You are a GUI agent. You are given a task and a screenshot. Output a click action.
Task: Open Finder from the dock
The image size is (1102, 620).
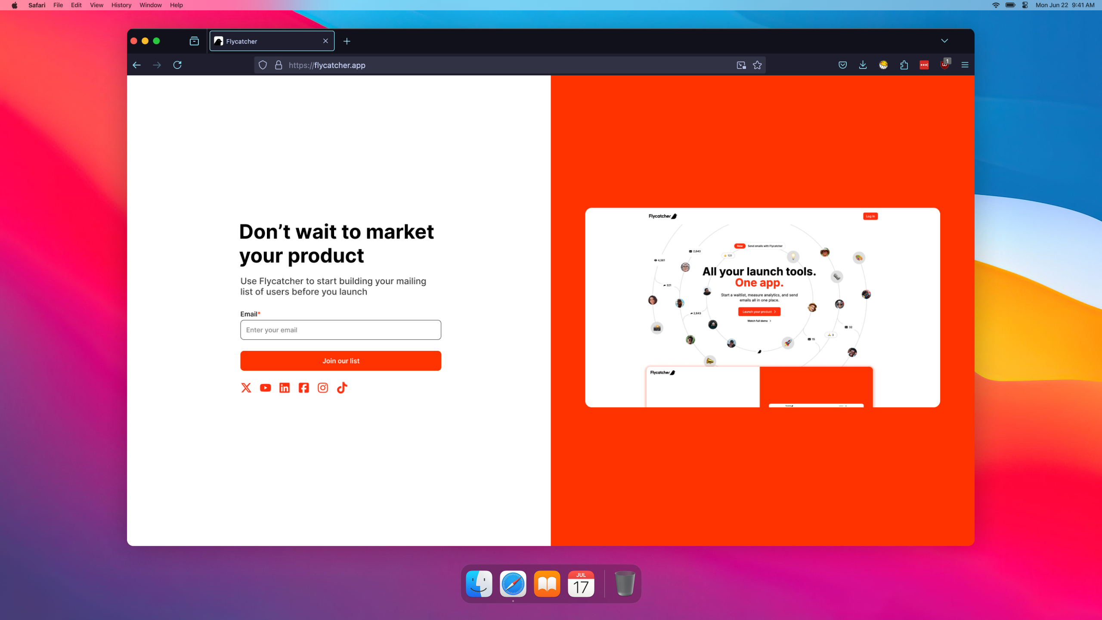tap(479, 584)
